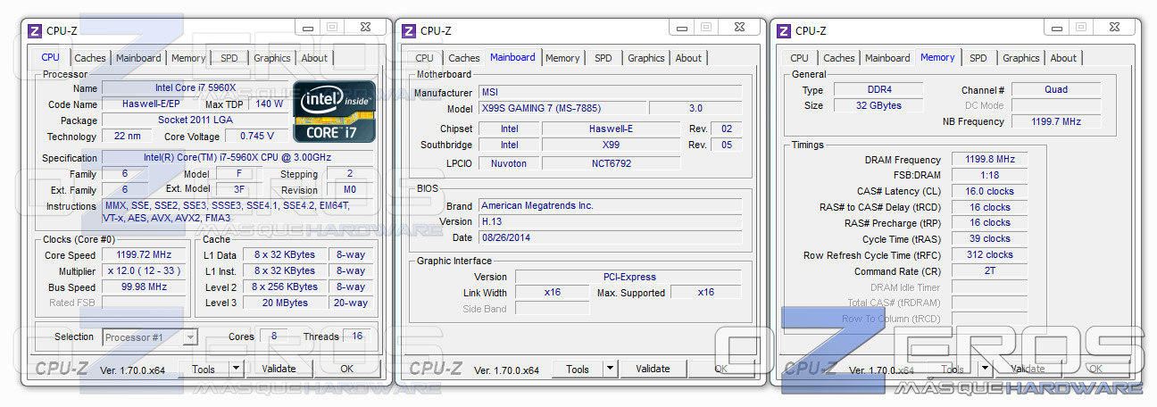Open Graphics tab in the Memory window
This screenshot has height=407, width=1157.
coord(1021,58)
